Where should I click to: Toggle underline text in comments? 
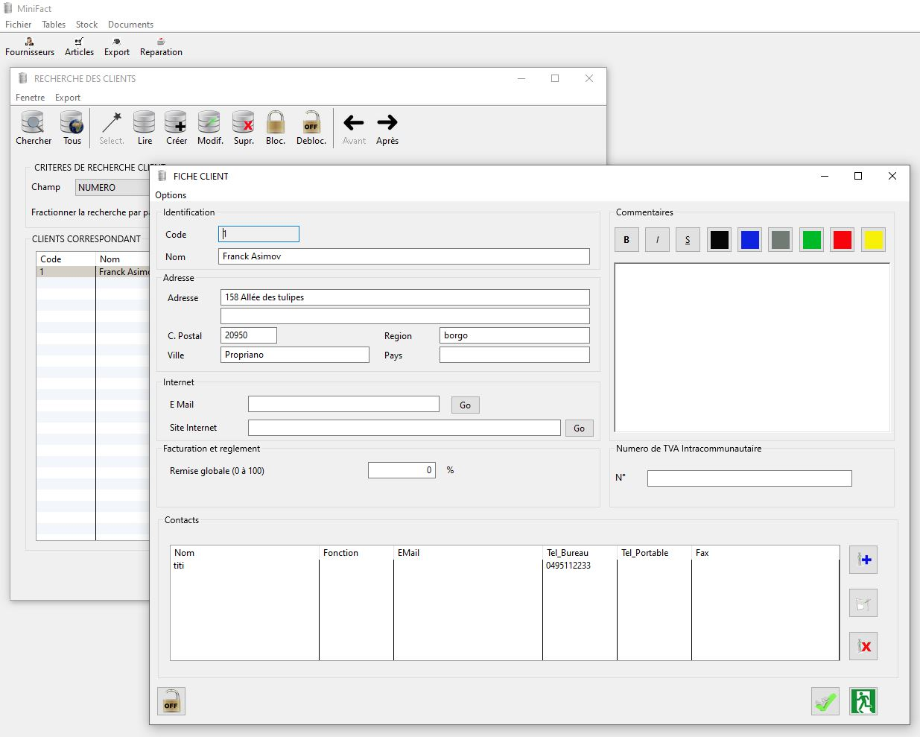(x=688, y=240)
